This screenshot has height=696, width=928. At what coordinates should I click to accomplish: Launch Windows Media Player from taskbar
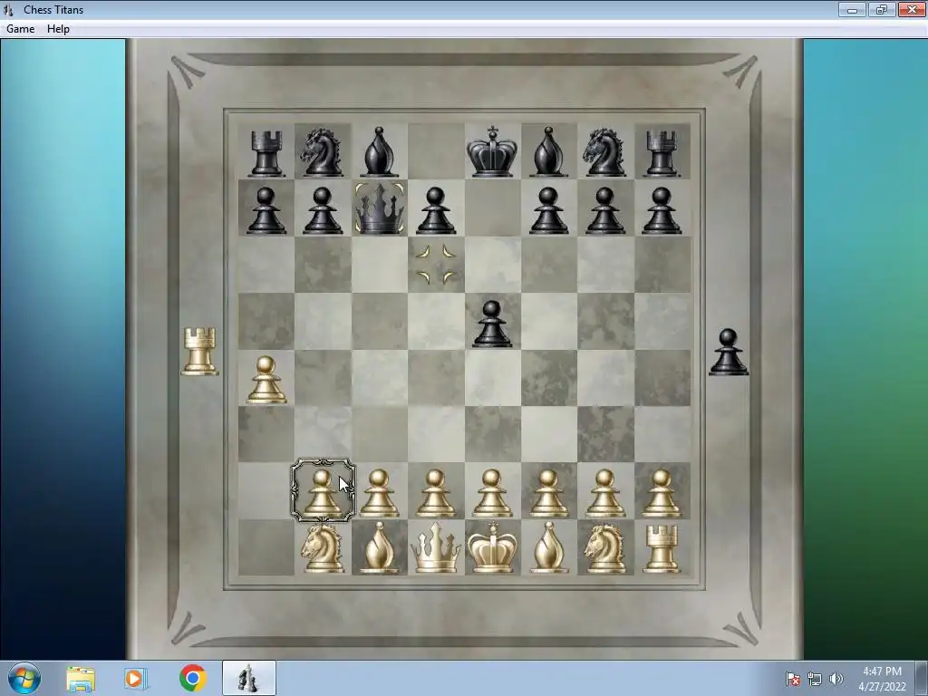(x=136, y=679)
